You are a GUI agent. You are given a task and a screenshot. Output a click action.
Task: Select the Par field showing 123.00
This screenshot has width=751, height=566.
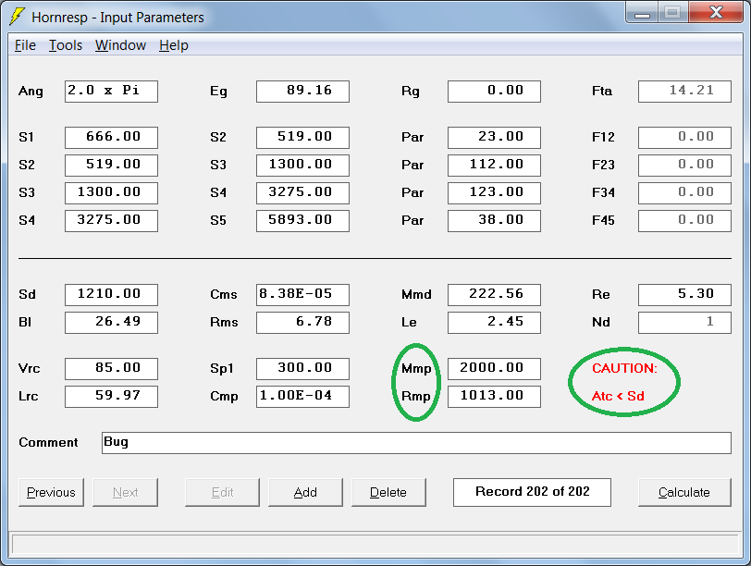pyautogui.click(x=494, y=193)
